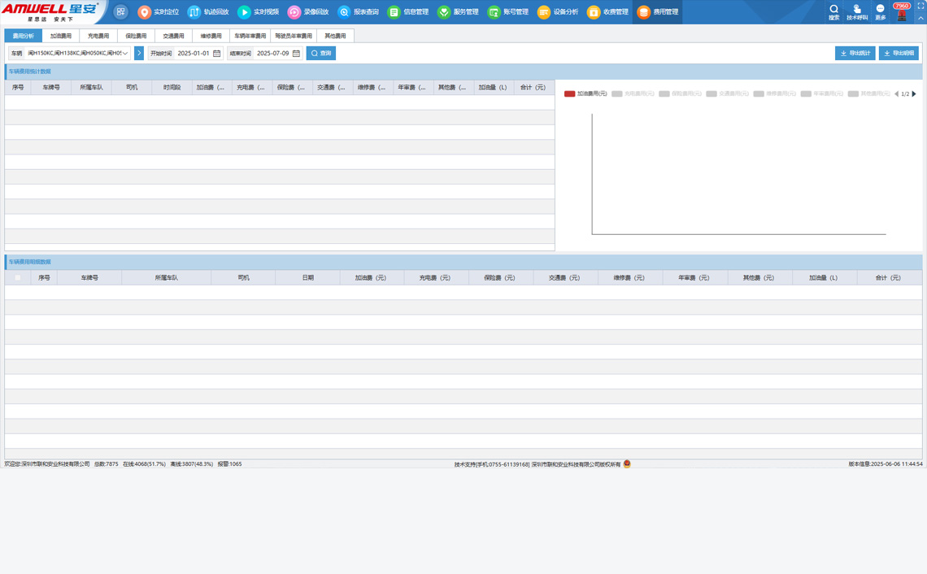Toggle the 加油费用(元) legend series in the chart

[x=585, y=94]
